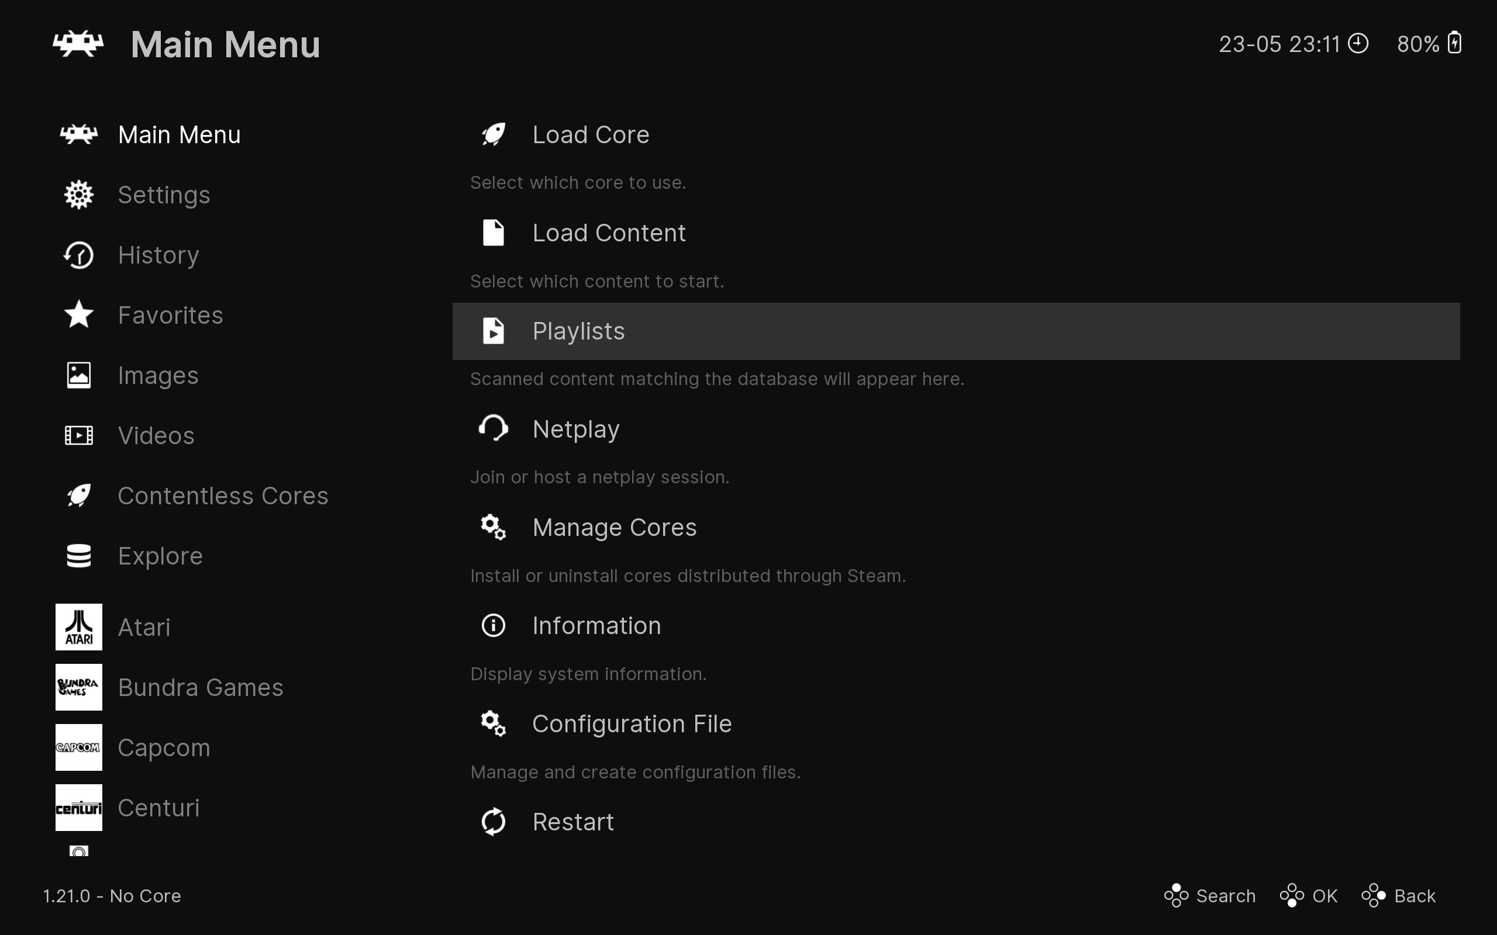Click the Bundra Games logo thumbnail
The height and width of the screenshot is (935, 1497).
point(78,687)
